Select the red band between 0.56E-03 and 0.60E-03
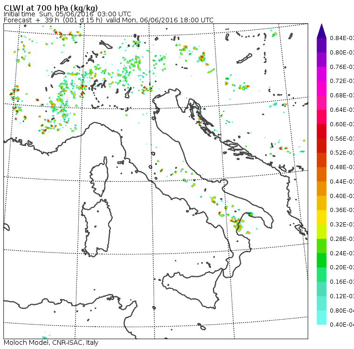The width and height of the screenshot is (354, 349). click(321, 131)
